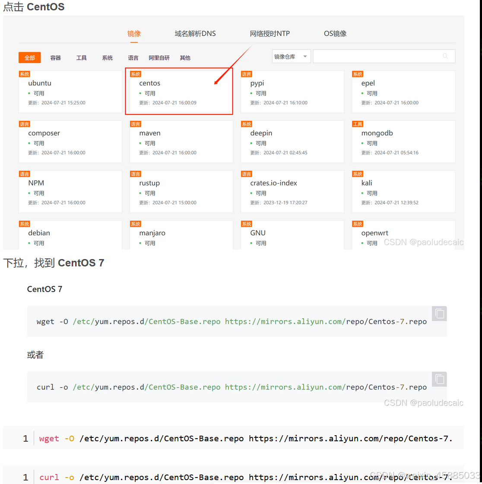Open the kali mirror card
Image resolution: width=482 pixels, height=484 pixels.
[403, 192]
